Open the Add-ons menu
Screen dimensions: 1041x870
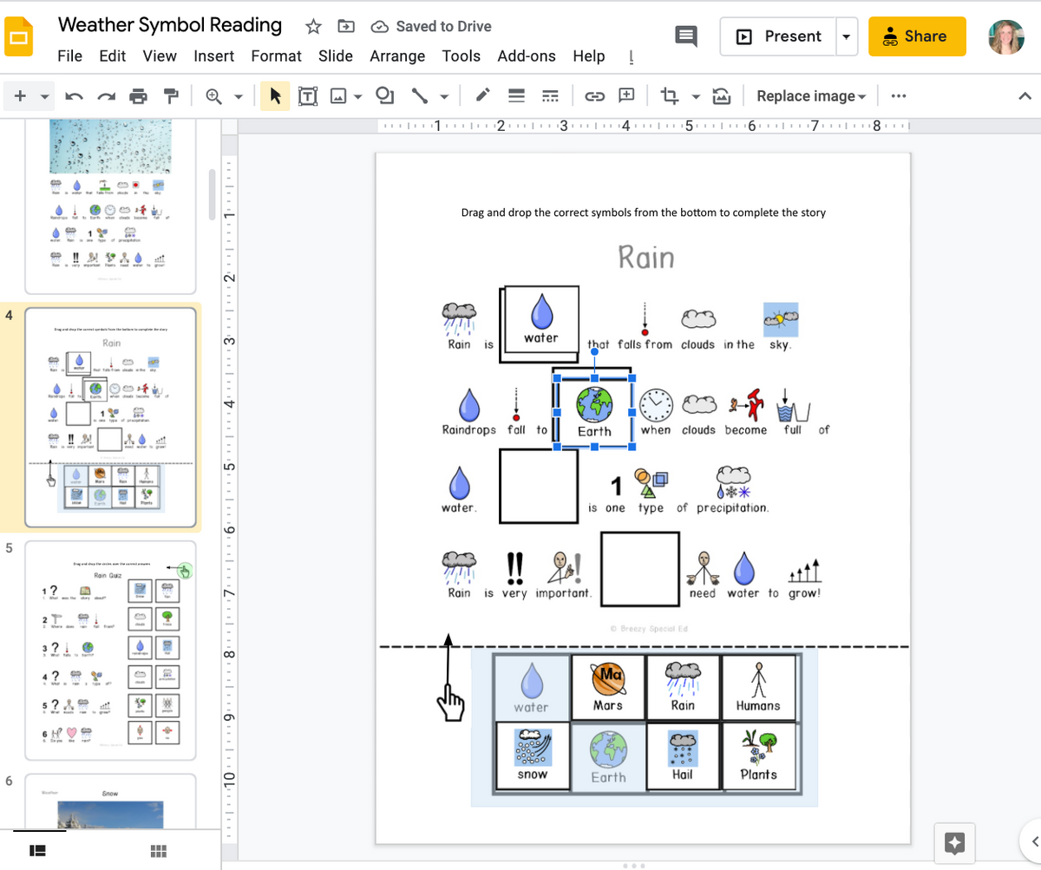coord(527,56)
